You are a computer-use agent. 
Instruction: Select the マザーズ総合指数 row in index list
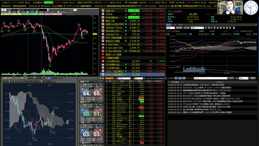click(132, 38)
